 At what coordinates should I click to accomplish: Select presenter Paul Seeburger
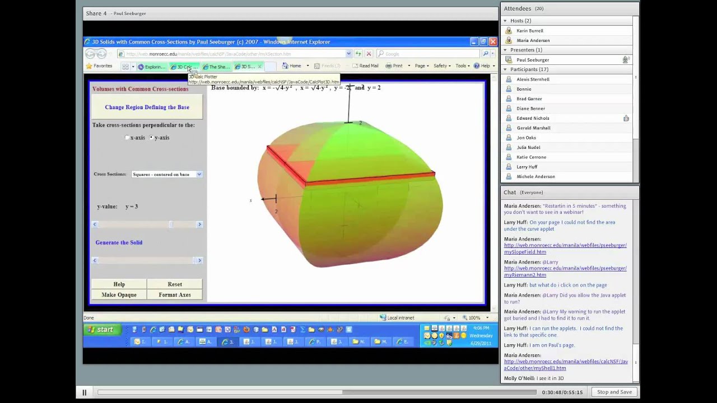(x=533, y=60)
